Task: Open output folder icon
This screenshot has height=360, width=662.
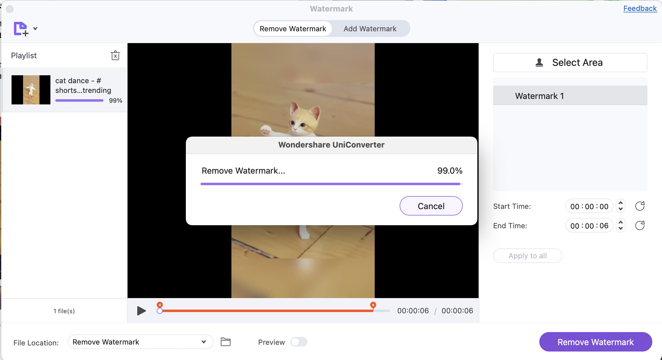Action: tap(226, 342)
